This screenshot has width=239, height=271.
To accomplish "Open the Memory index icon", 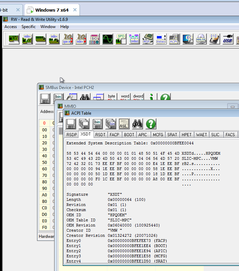I will [54, 39].
